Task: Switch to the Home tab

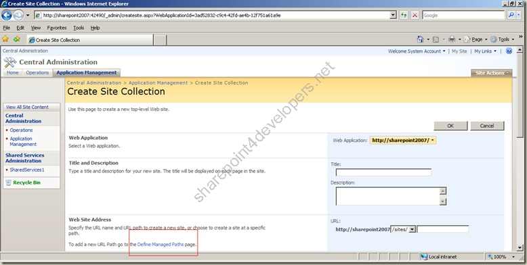Action: pyautogui.click(x=13, y=72)
